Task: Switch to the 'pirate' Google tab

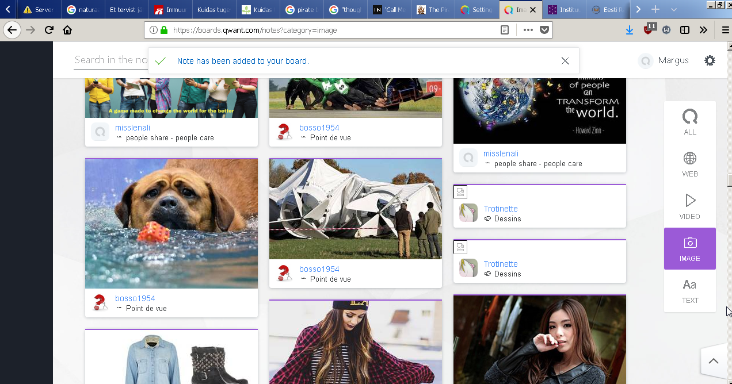Action: point(302,10)
